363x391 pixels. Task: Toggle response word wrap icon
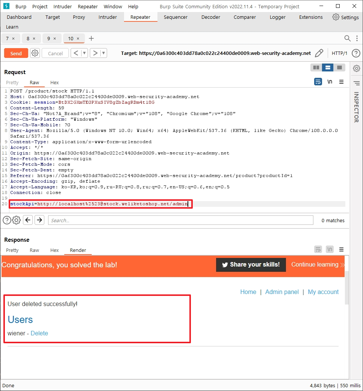318,249
